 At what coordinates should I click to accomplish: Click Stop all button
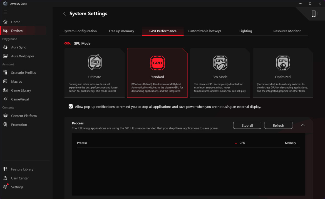tap(247, 125)
